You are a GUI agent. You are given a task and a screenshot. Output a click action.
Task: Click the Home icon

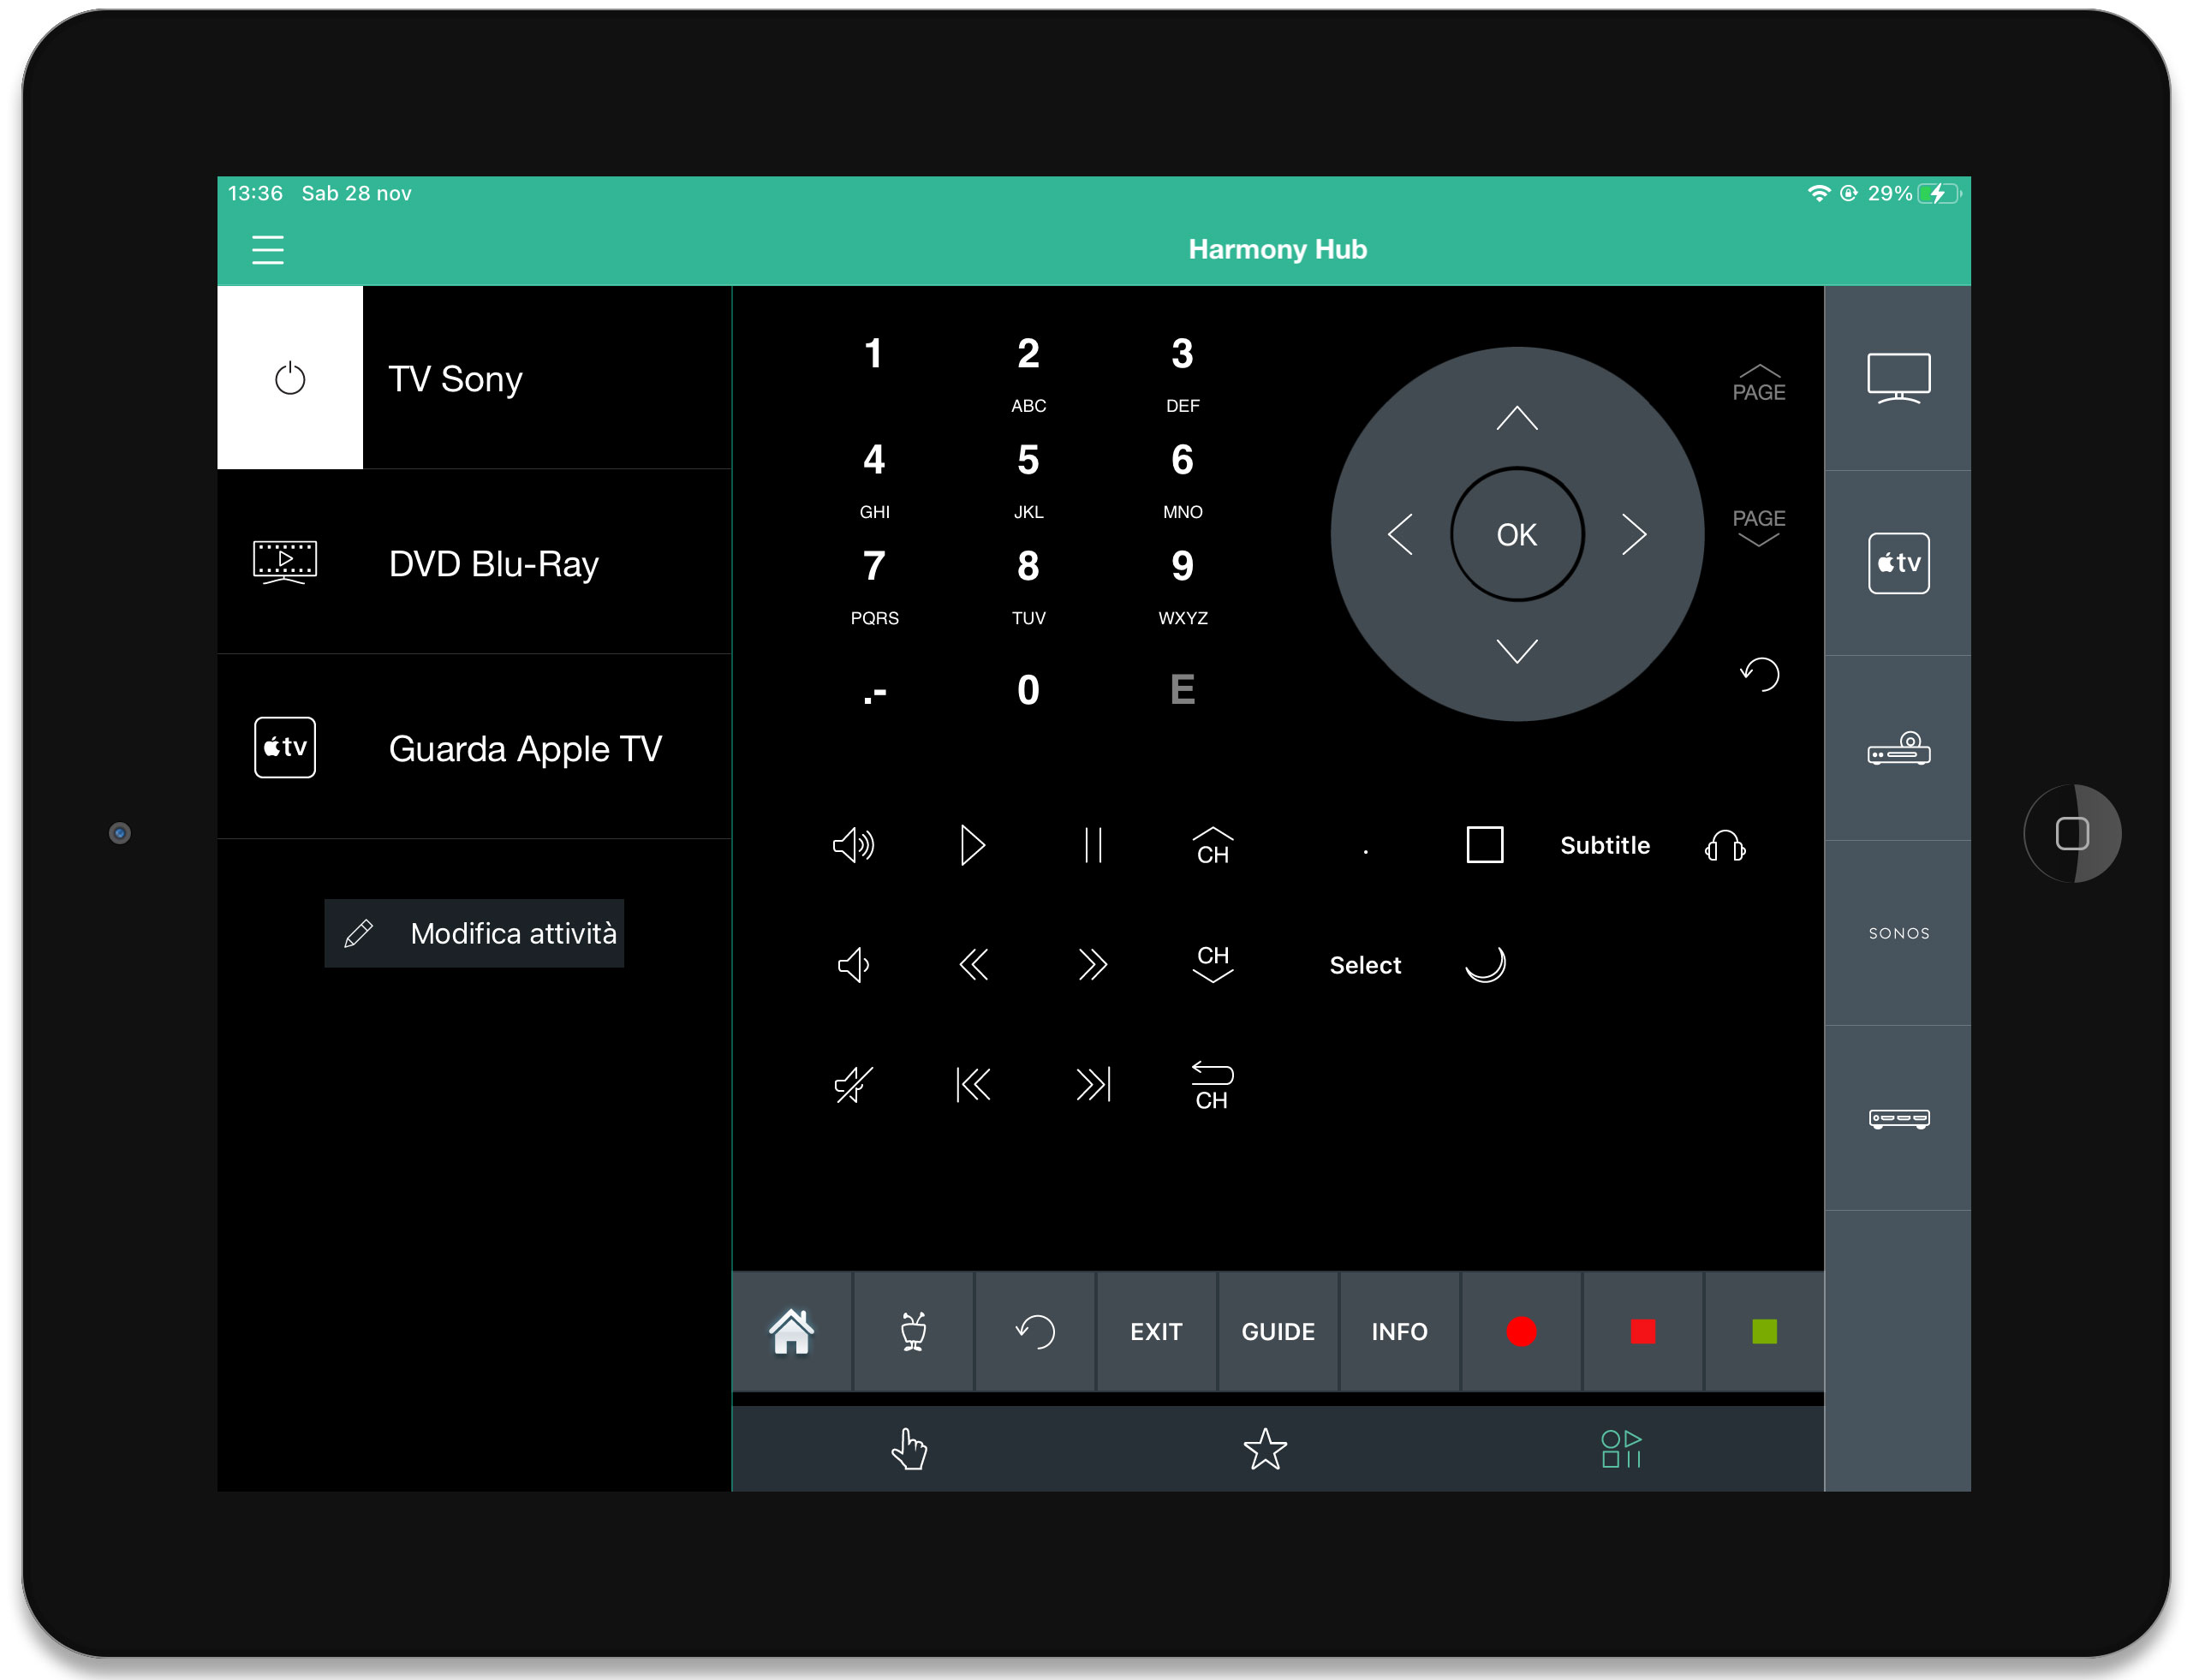[792, 1332]
